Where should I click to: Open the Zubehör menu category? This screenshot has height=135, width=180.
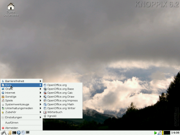[x=21, y=112]
